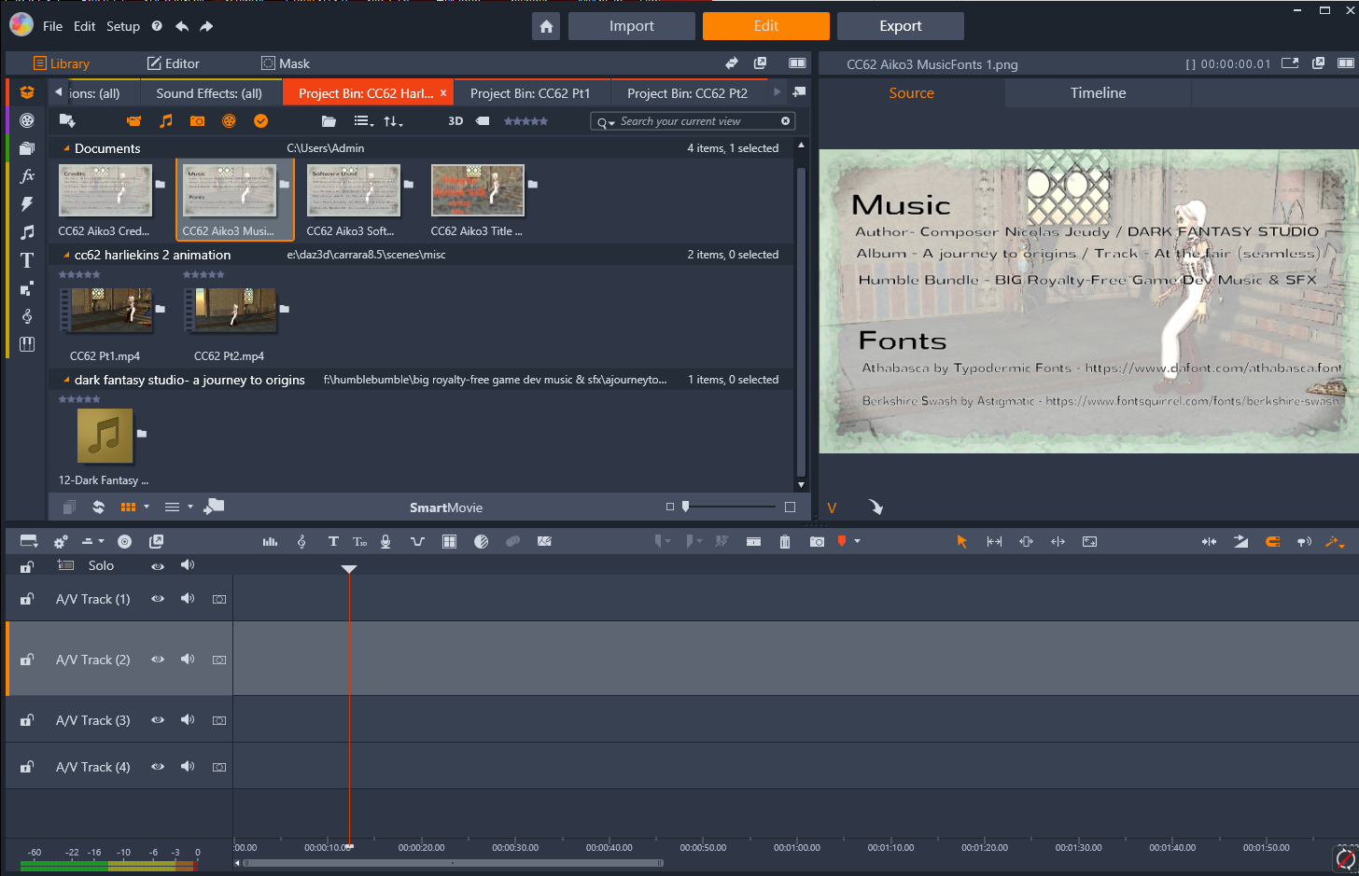1359x876 pixels.
Task: Create a 3D title from the timeline toolbar
Action: (x=360, y=541)
